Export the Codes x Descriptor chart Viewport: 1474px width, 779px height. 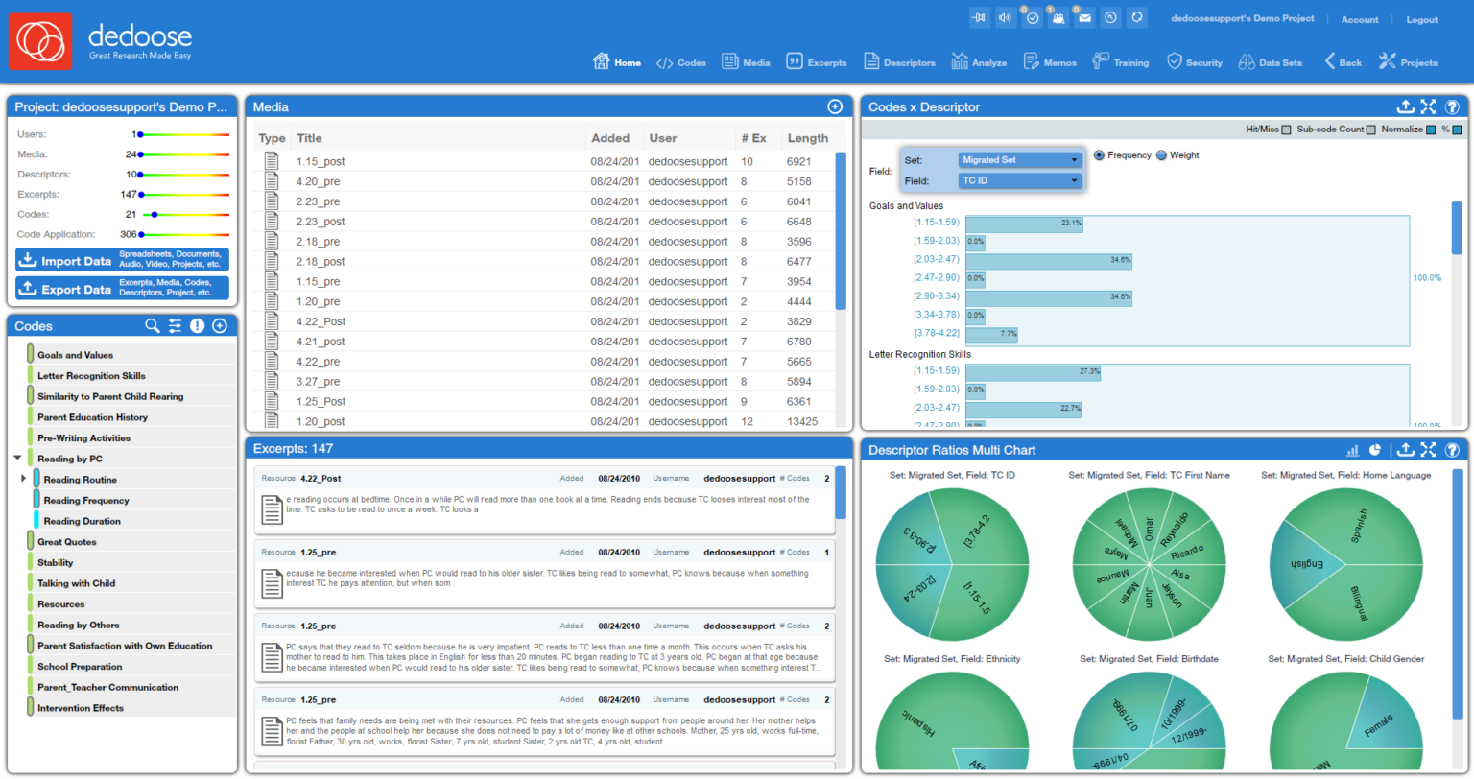(x=1405, y=106)
